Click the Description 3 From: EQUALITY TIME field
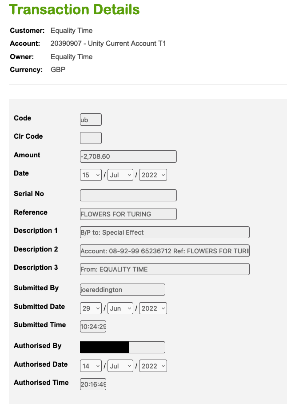Screen dimensions: 287x404 tap(165, 269)
